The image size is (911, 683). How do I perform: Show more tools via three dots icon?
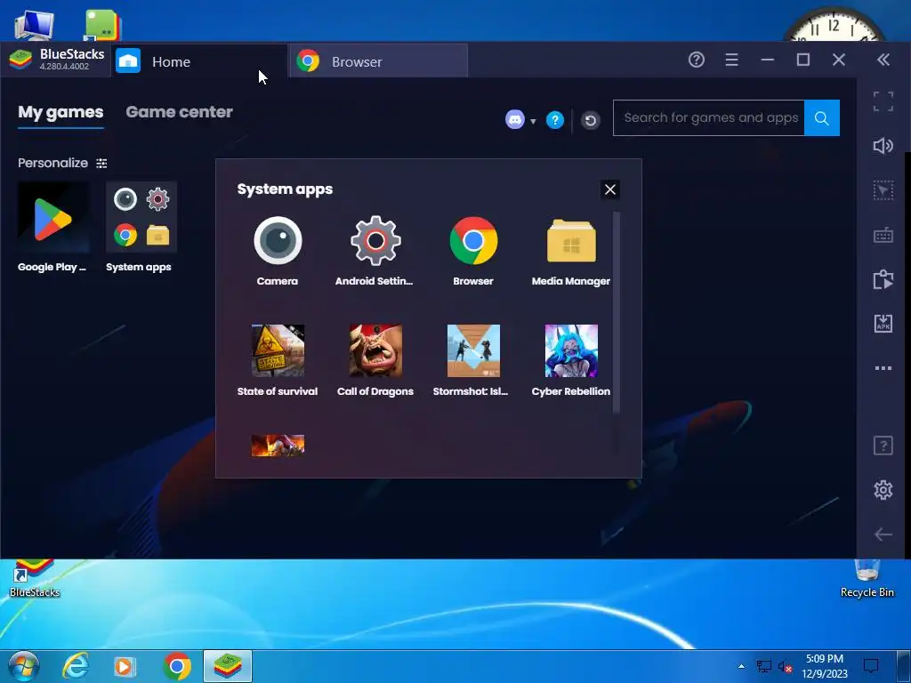[883, 368]
